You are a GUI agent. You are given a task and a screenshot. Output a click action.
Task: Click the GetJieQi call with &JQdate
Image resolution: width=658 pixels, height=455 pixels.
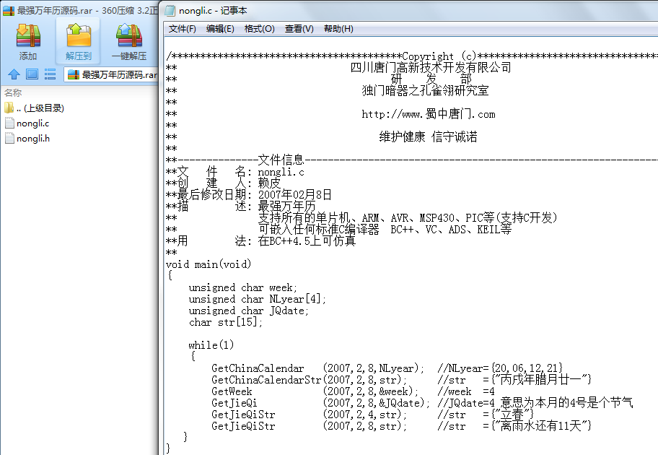coord(320,403)
